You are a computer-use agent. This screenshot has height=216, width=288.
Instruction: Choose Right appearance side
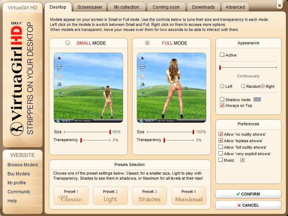pyautogui.click(x=262, y=86)
